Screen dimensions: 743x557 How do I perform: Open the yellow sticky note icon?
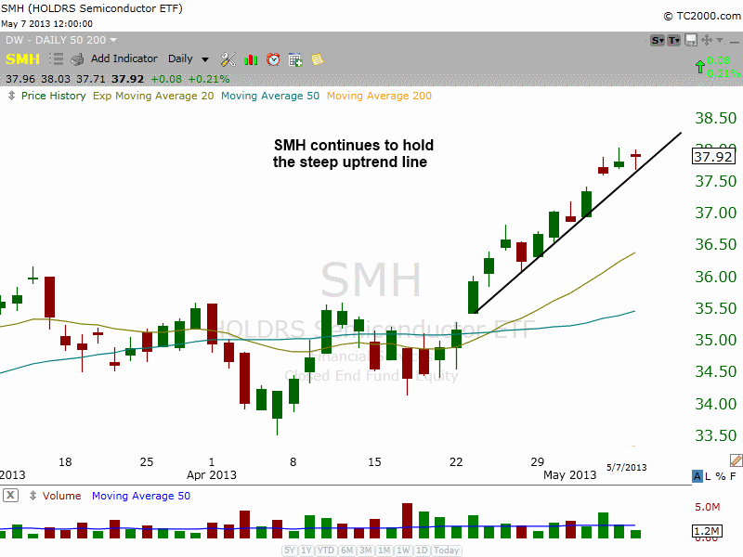click(317, 59)
